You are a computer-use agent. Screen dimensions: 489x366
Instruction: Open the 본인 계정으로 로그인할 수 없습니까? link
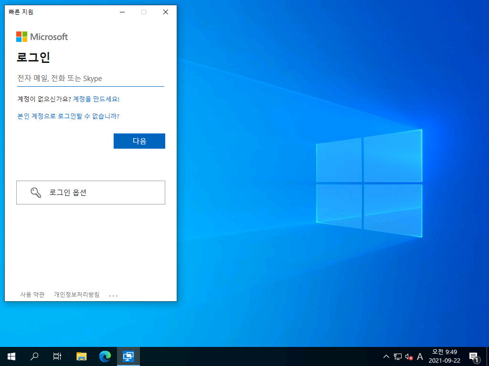(x=68, y=116)
